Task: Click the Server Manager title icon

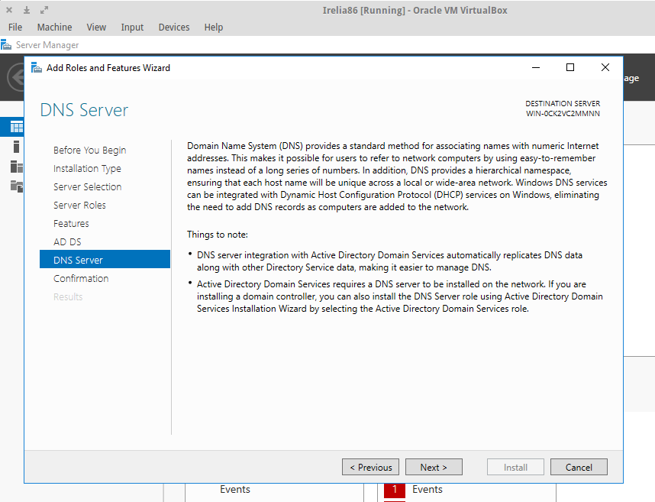Action: 6,45
